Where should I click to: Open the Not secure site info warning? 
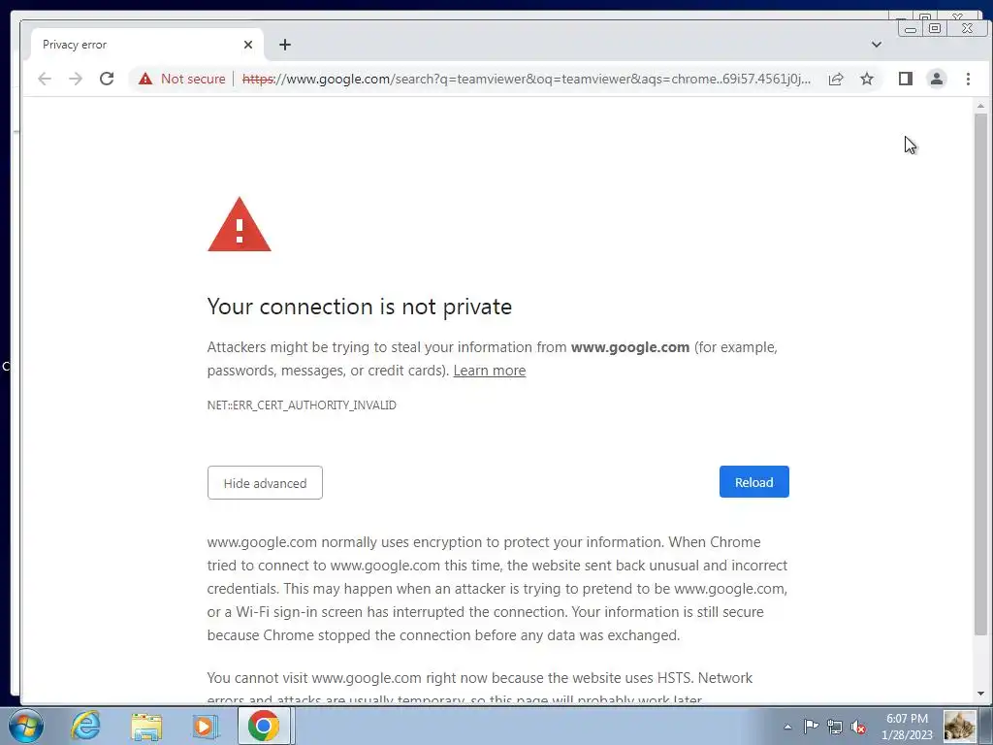(x=181, y=79)
